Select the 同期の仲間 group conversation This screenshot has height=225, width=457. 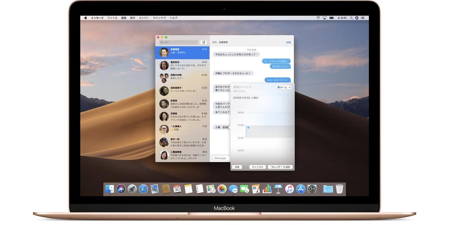pos(182,78)
